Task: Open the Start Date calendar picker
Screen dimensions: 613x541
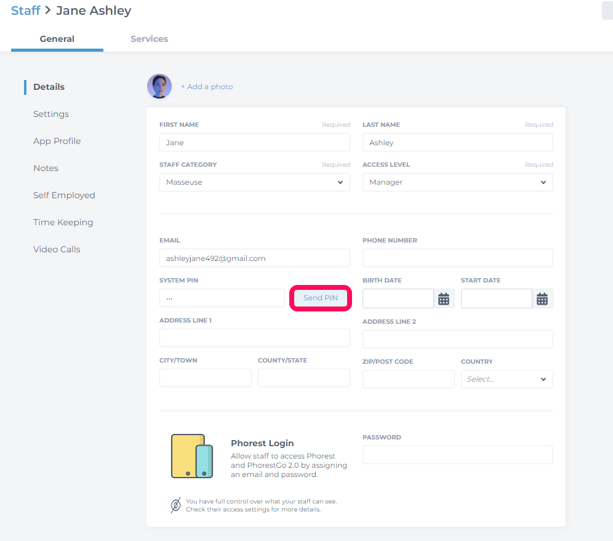Action: [542, 299]
